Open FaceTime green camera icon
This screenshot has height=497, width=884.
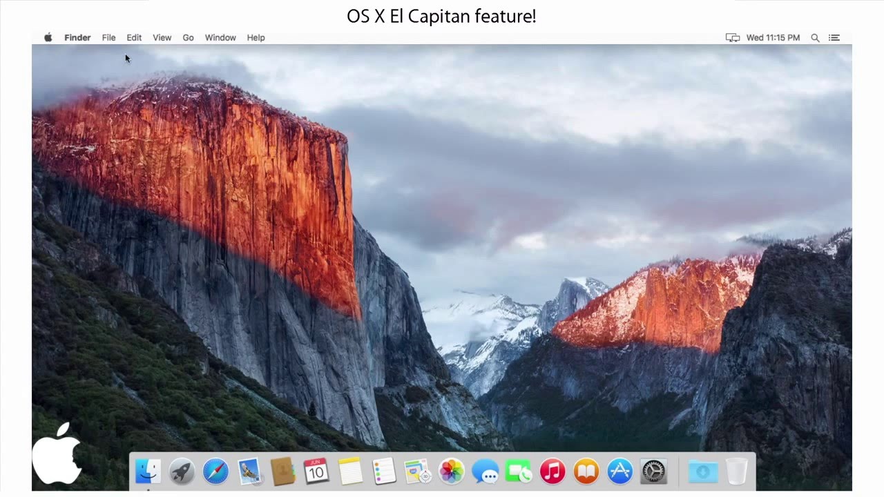click(519, 471)
